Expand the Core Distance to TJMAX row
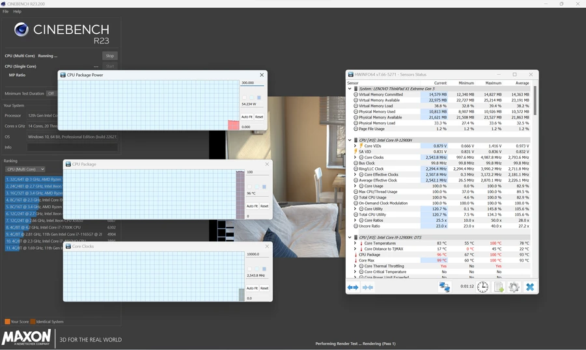 (355, 249)
